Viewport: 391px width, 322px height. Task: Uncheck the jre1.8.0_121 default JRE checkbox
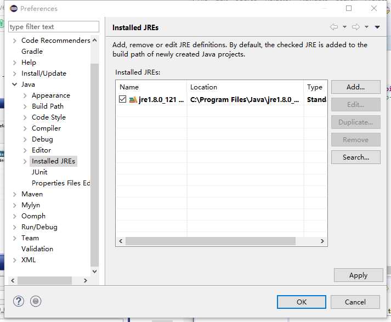click(x=122, y=99)
